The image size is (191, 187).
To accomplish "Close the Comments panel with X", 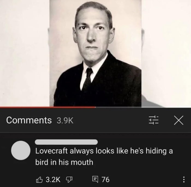I will (x=178, y=120).
